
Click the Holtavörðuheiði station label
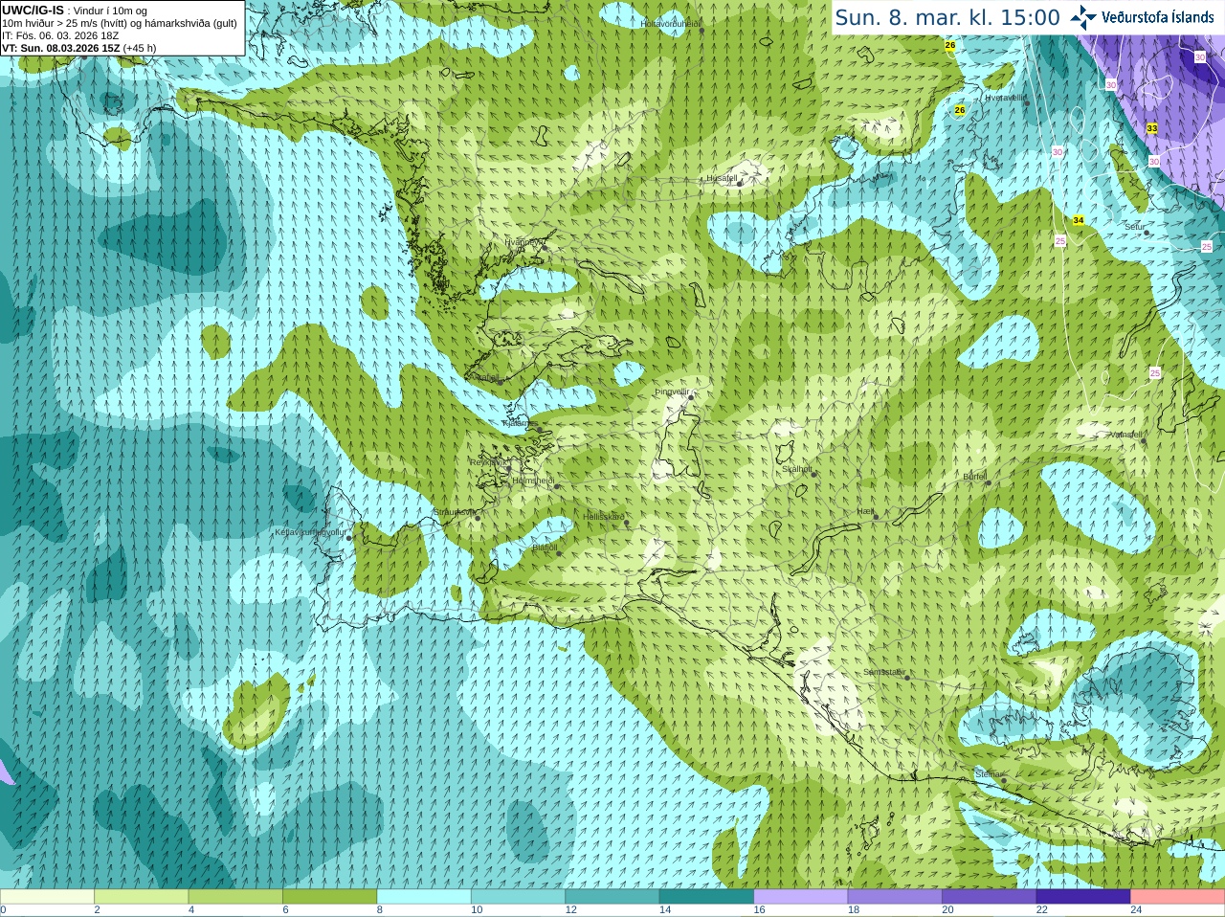tap(671, 23)
